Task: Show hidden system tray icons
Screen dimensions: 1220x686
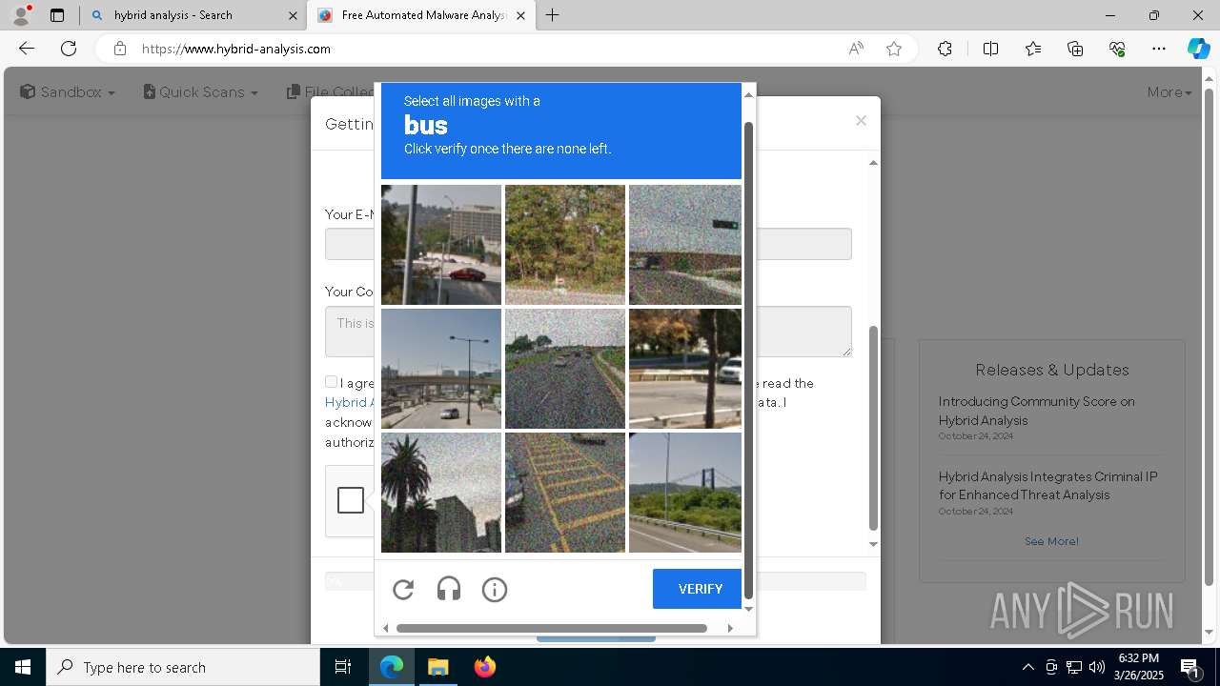Action: [1027, 667]
